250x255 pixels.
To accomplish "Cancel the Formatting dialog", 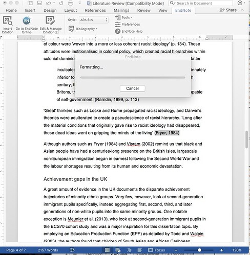I will coord(133,88).
